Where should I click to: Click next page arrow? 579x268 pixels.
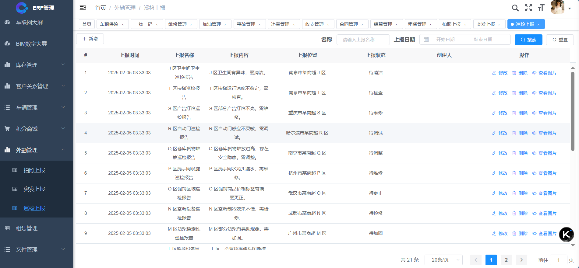click(x=521, y=260)
